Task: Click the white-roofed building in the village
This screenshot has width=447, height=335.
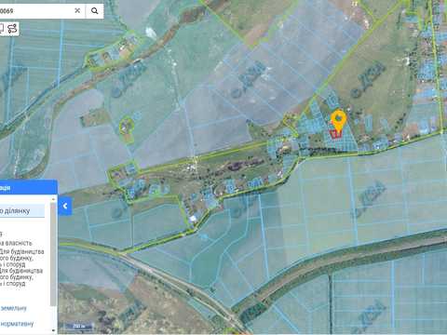Action: [193, 219]
